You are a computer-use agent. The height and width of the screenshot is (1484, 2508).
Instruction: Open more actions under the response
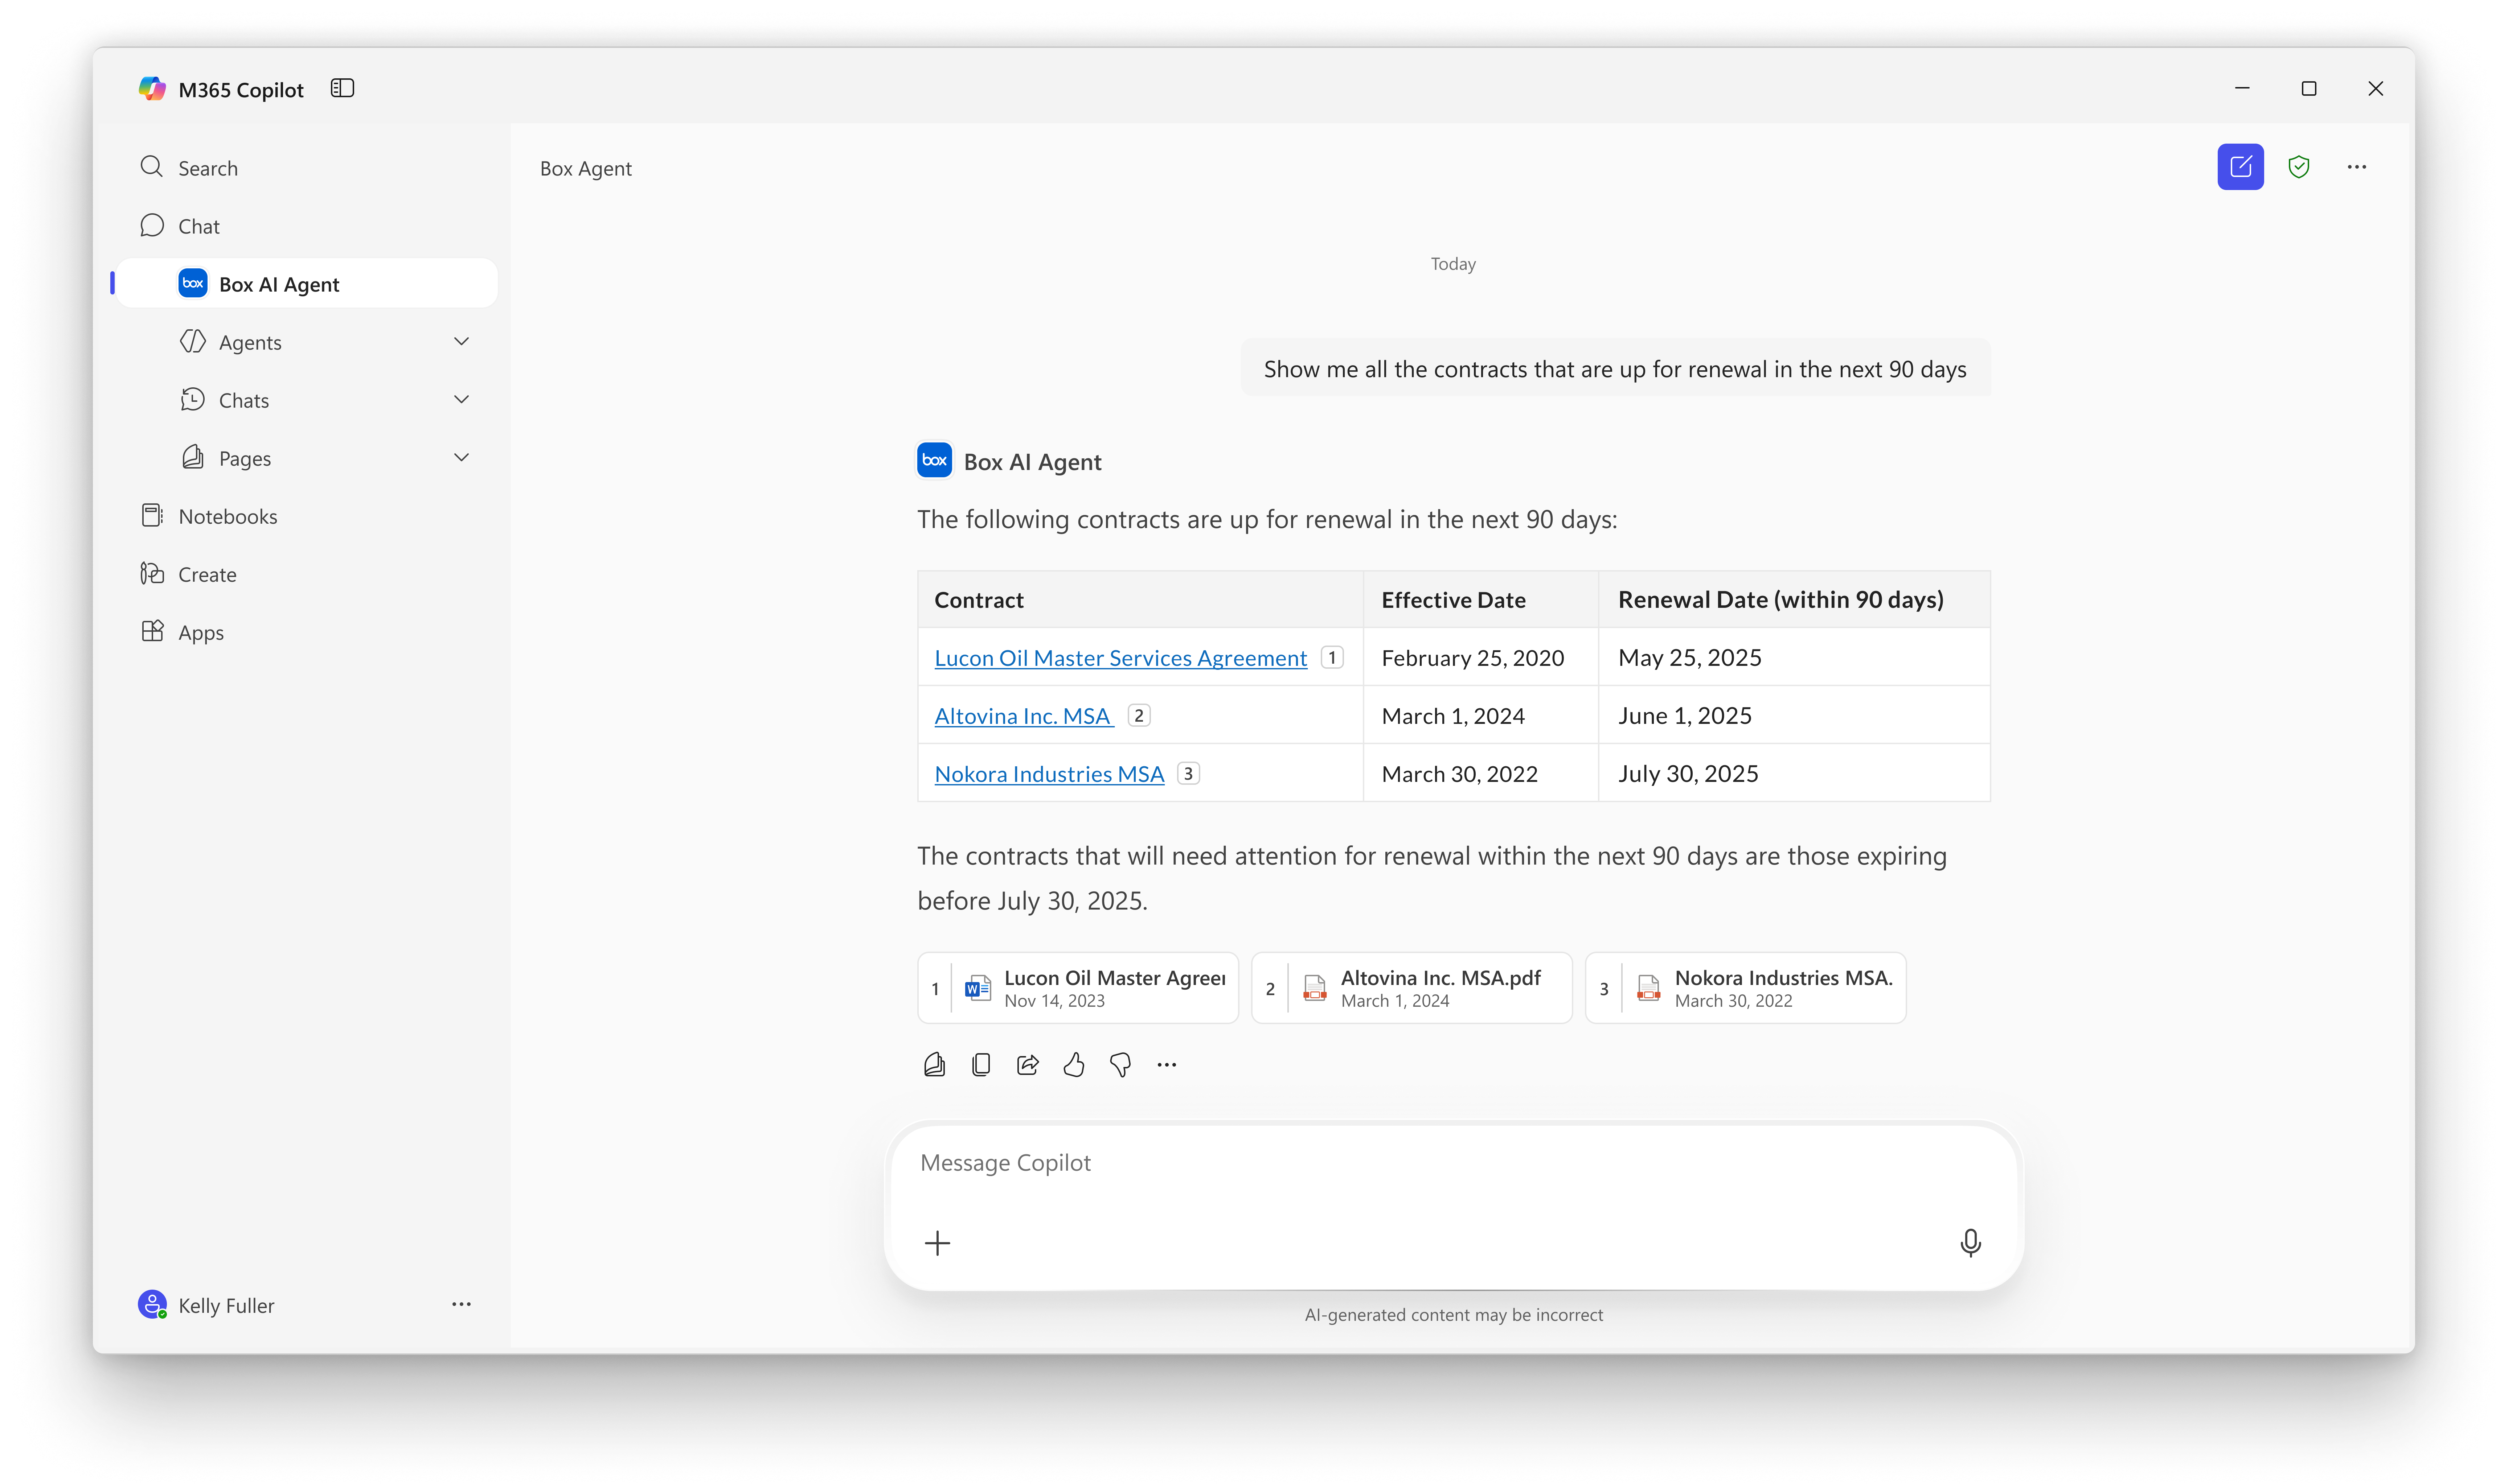tap(1167, 1065)
